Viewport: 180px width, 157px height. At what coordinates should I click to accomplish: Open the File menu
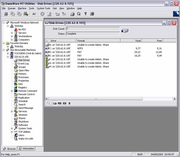coord(4,8)
